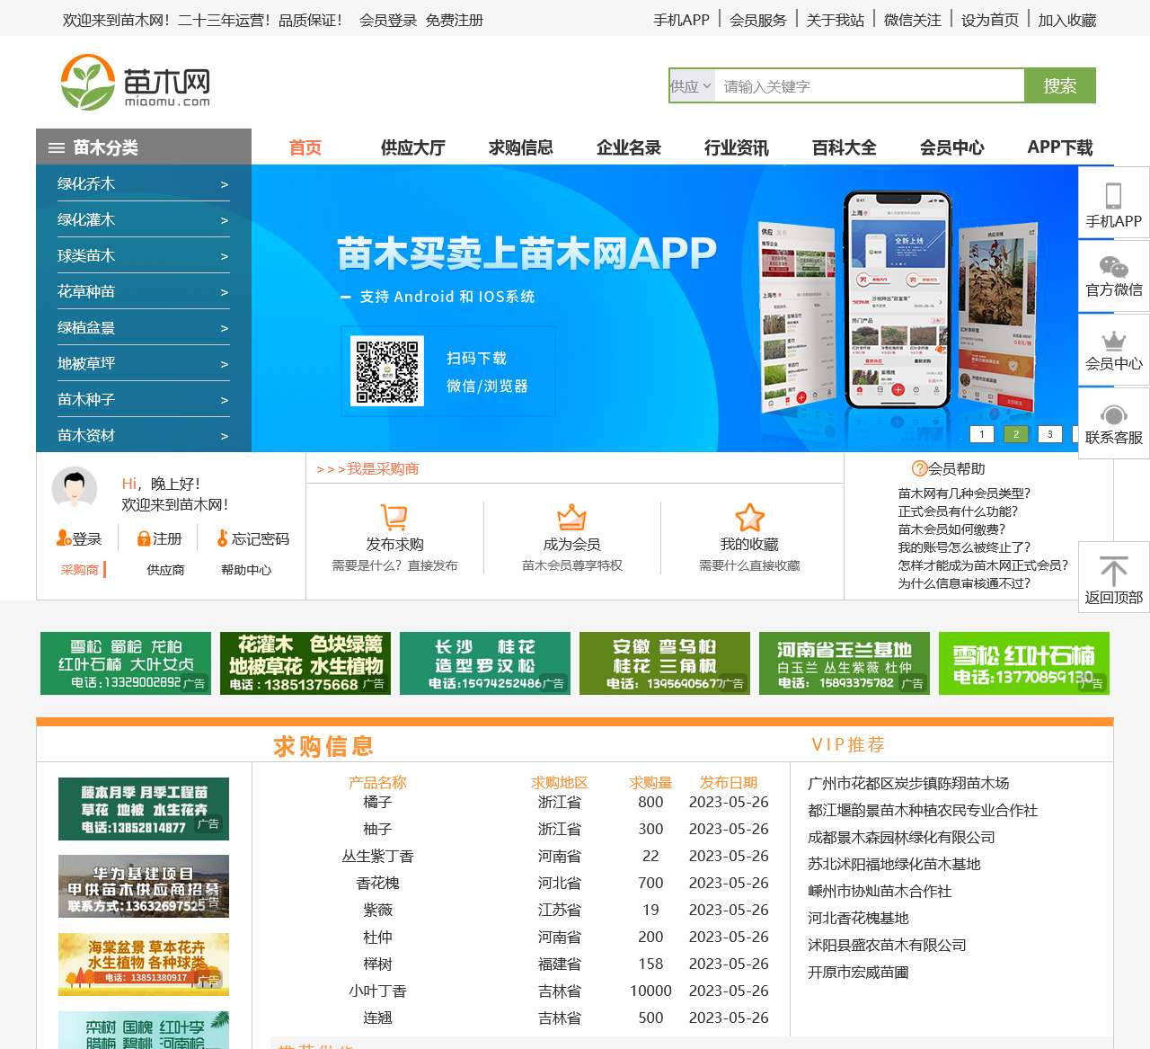Viewport: 1150px width, 1049px height.
Task: Click the 加入收藏 link
Action: [x=1067, y=20]
